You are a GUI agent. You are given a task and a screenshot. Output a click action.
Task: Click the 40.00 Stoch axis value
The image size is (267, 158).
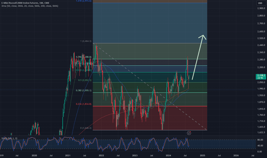(x=260, y=146)
